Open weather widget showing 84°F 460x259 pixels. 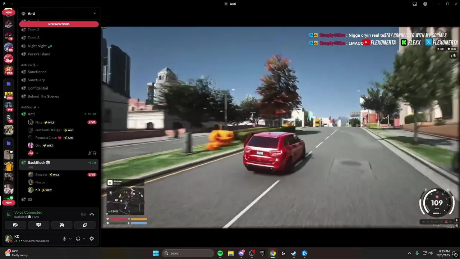[16, 253]
